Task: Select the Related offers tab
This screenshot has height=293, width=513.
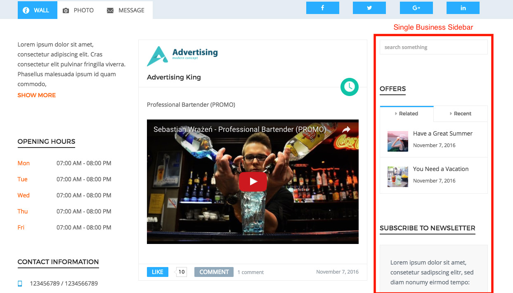Action: pos(407,114)
